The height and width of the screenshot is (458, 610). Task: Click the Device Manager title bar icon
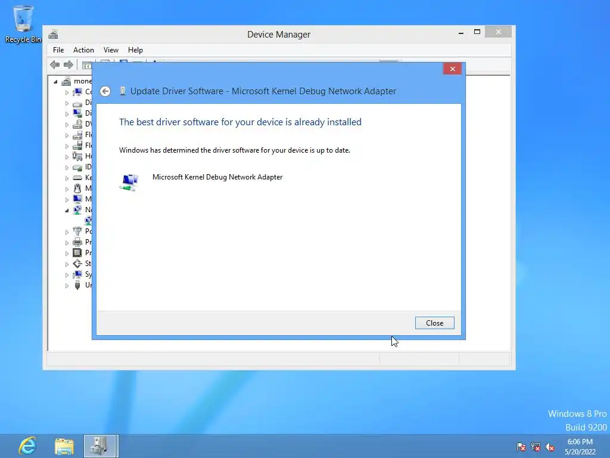point(53,34)
